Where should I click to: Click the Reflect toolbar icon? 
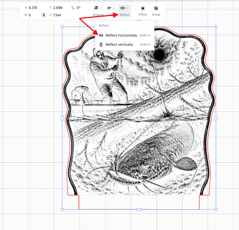point(123,8)
